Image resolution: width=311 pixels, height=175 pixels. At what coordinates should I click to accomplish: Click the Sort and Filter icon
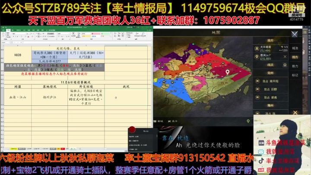[x=137, y=35]
